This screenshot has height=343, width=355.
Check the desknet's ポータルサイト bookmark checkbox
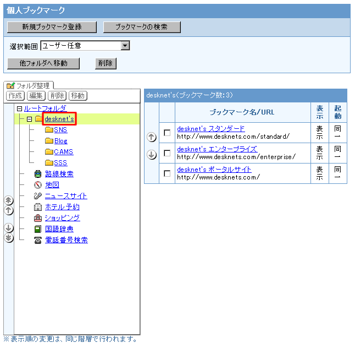pyautogui.click(x=167, y=173)
